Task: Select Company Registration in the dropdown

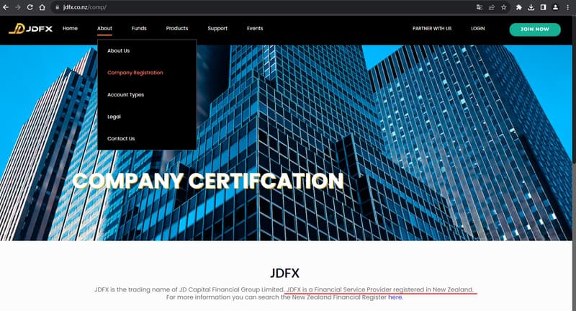Action: tap(135, 73)
